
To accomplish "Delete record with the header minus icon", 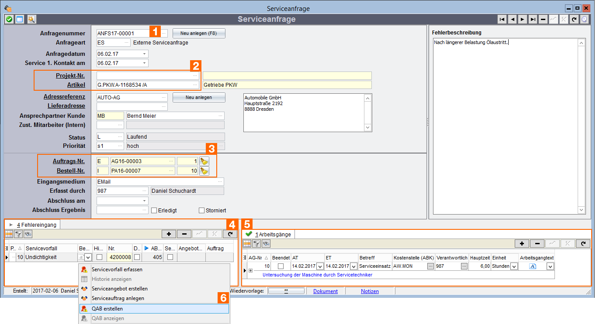I will tap(543, 19).
